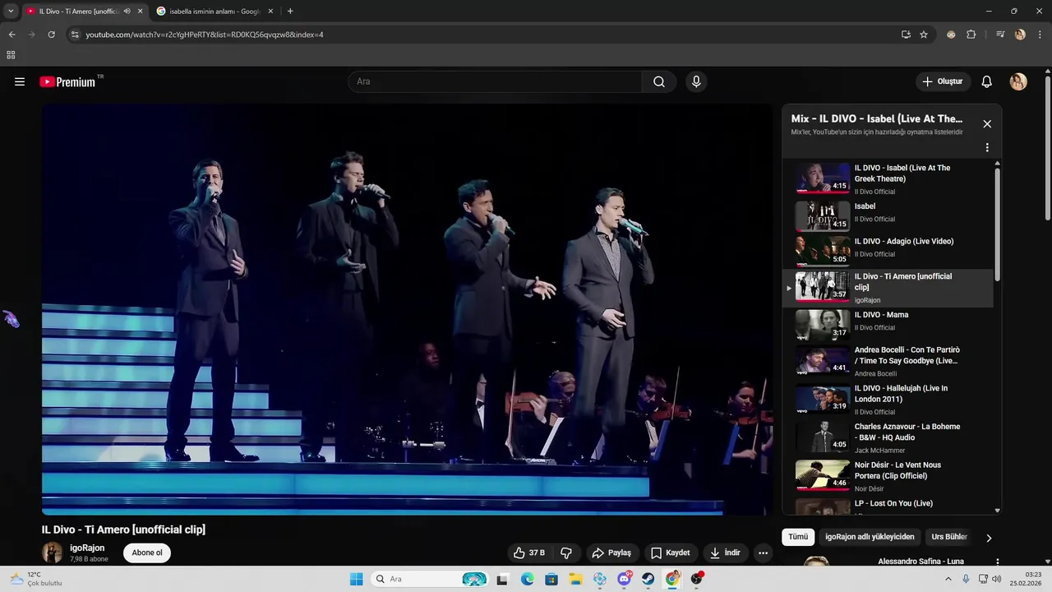Open the YouTube hamburger guide menu
The height and width of the screenshot is (592, 1052).
(x=20, y=81)
